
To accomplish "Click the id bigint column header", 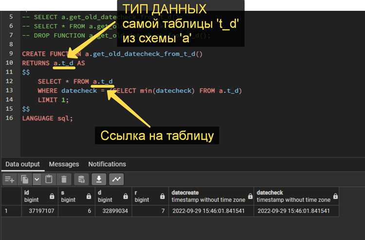I will click(x=39, y=196).
